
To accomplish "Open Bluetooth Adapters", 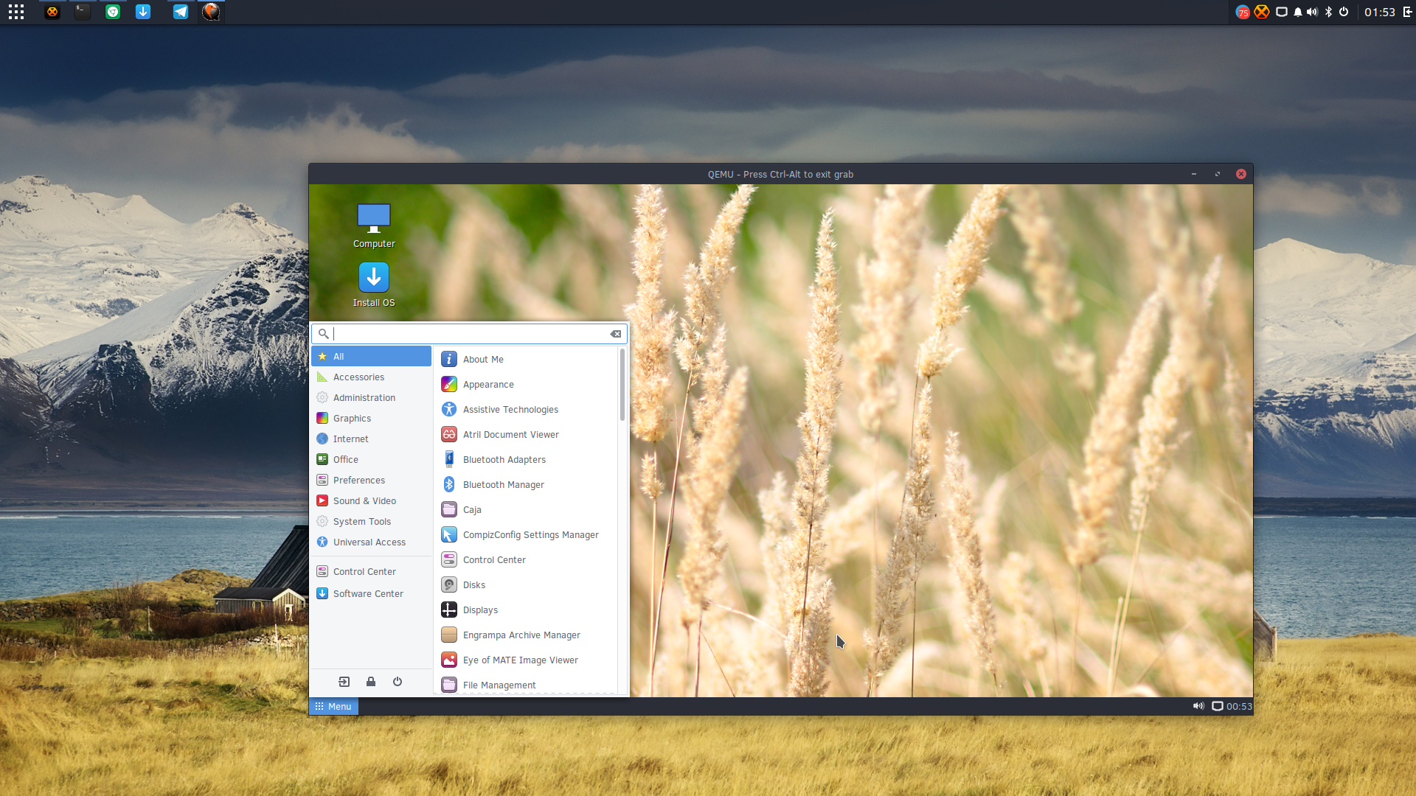I will [x=527, y=459].
